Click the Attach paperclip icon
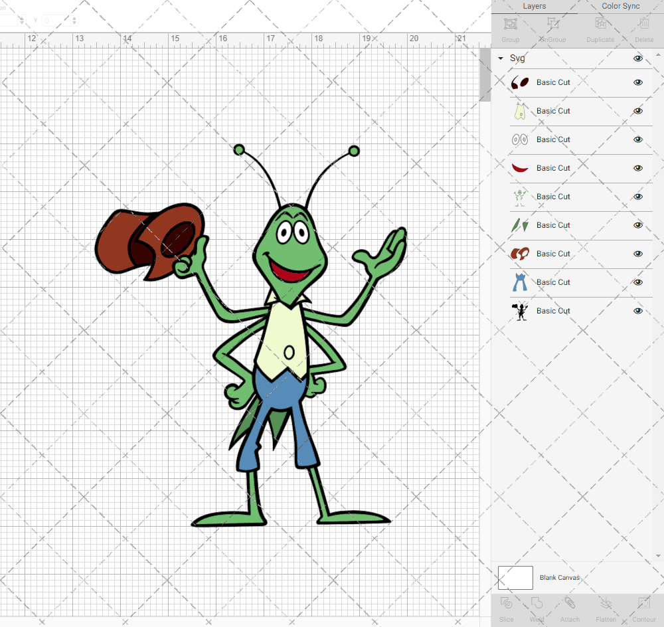Screen dimensions: 664x627 570,603
